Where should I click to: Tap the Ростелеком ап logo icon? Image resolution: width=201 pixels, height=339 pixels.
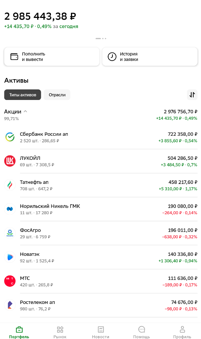(10, 305)
